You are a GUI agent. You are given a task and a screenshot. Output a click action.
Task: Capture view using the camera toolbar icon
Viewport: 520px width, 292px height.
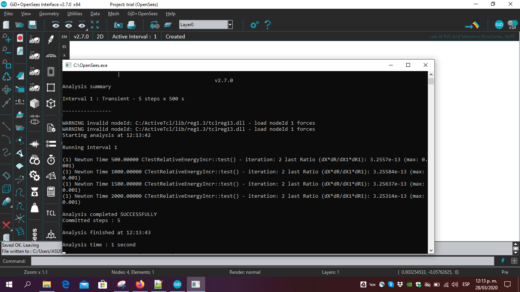118,24
